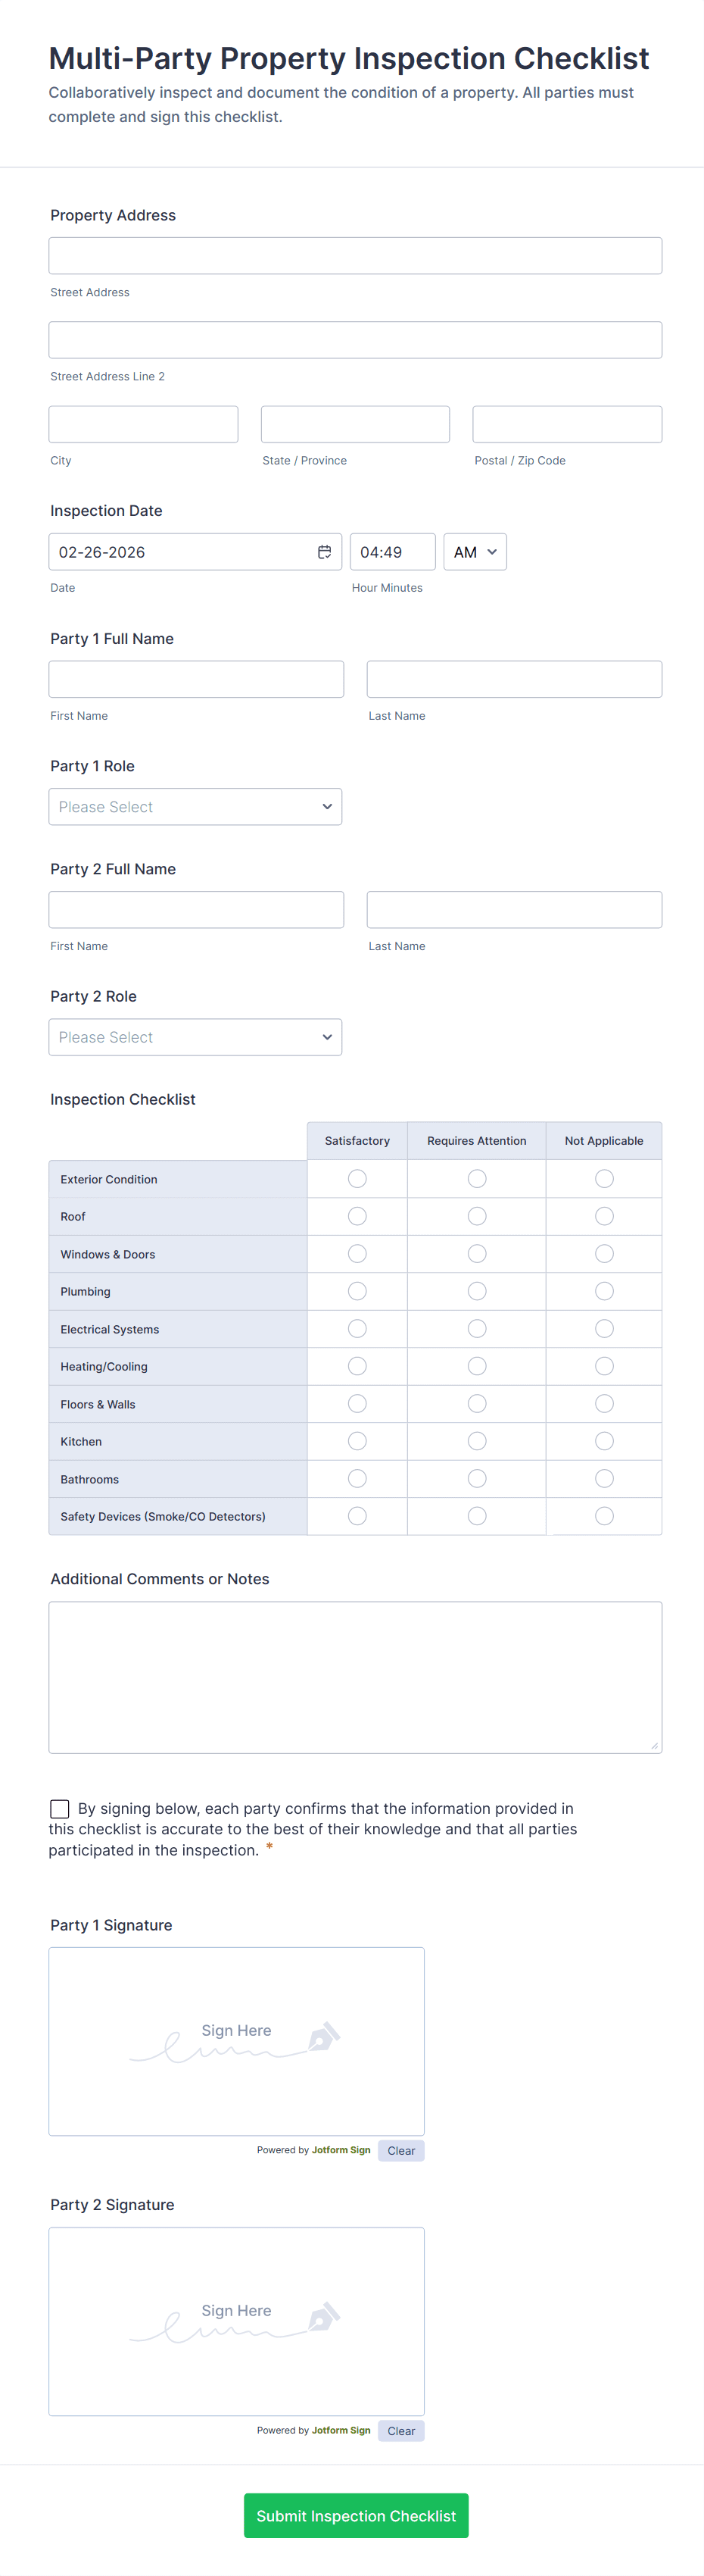Click the Additional Comments or Notes textarea
The image size is (704, 2576).
coord(356,1677)
